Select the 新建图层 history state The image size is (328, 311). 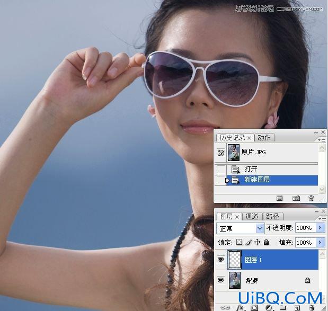[x=272, y=180]
